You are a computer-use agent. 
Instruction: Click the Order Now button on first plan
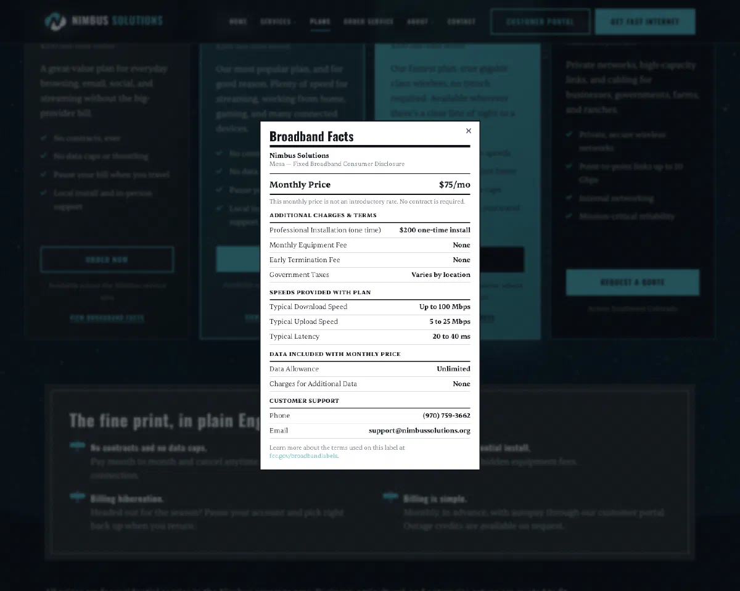click(107, 260)
